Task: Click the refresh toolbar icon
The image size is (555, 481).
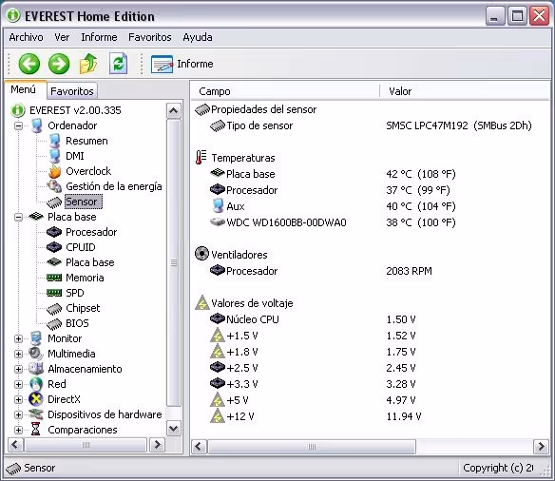Action: pyautogui.click(x=118, y=64)
